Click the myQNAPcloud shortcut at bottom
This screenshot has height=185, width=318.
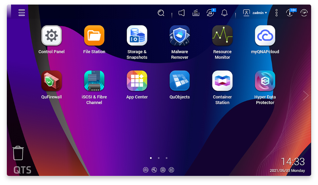pos(146,170)
